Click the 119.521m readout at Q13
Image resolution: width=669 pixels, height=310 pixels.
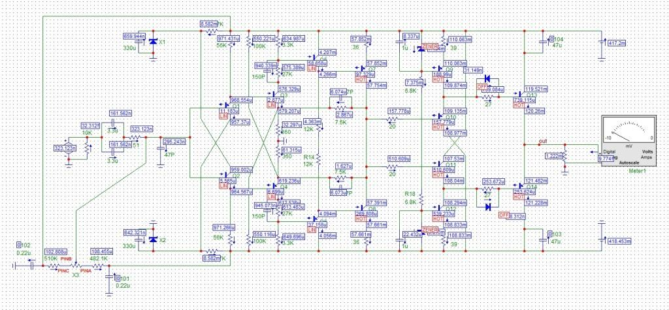tap(536, 89)
